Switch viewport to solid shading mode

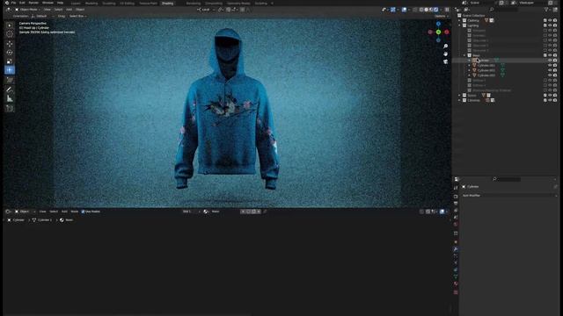point(426,10)
